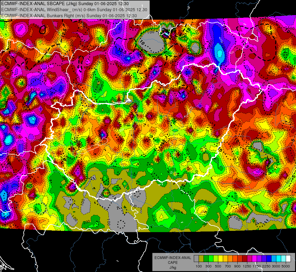296x272 pixels.
Task: Click the 2250 tick label in legend
Action: 267,266
